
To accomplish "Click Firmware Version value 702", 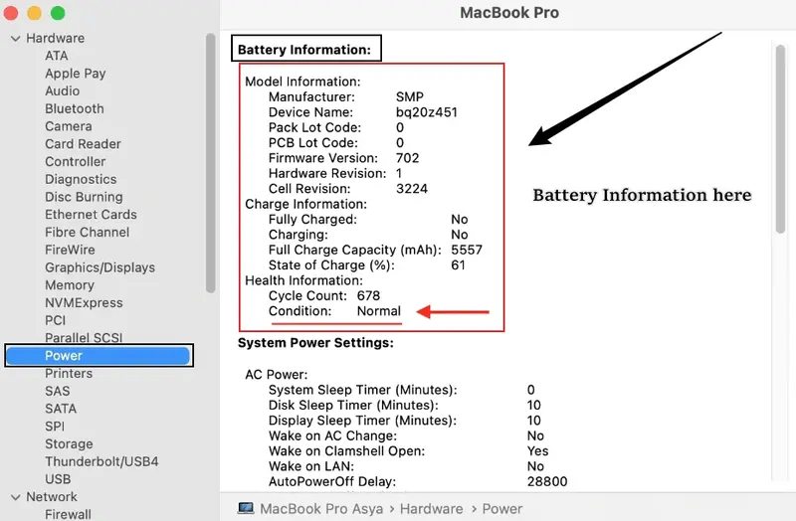I will coord(408,158).
